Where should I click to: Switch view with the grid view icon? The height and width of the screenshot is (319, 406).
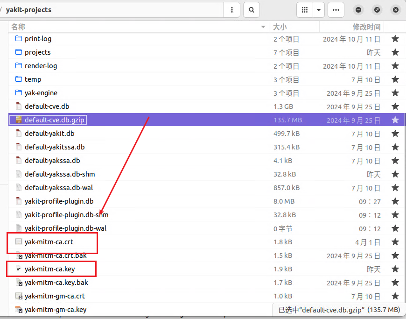coord(305,9)
